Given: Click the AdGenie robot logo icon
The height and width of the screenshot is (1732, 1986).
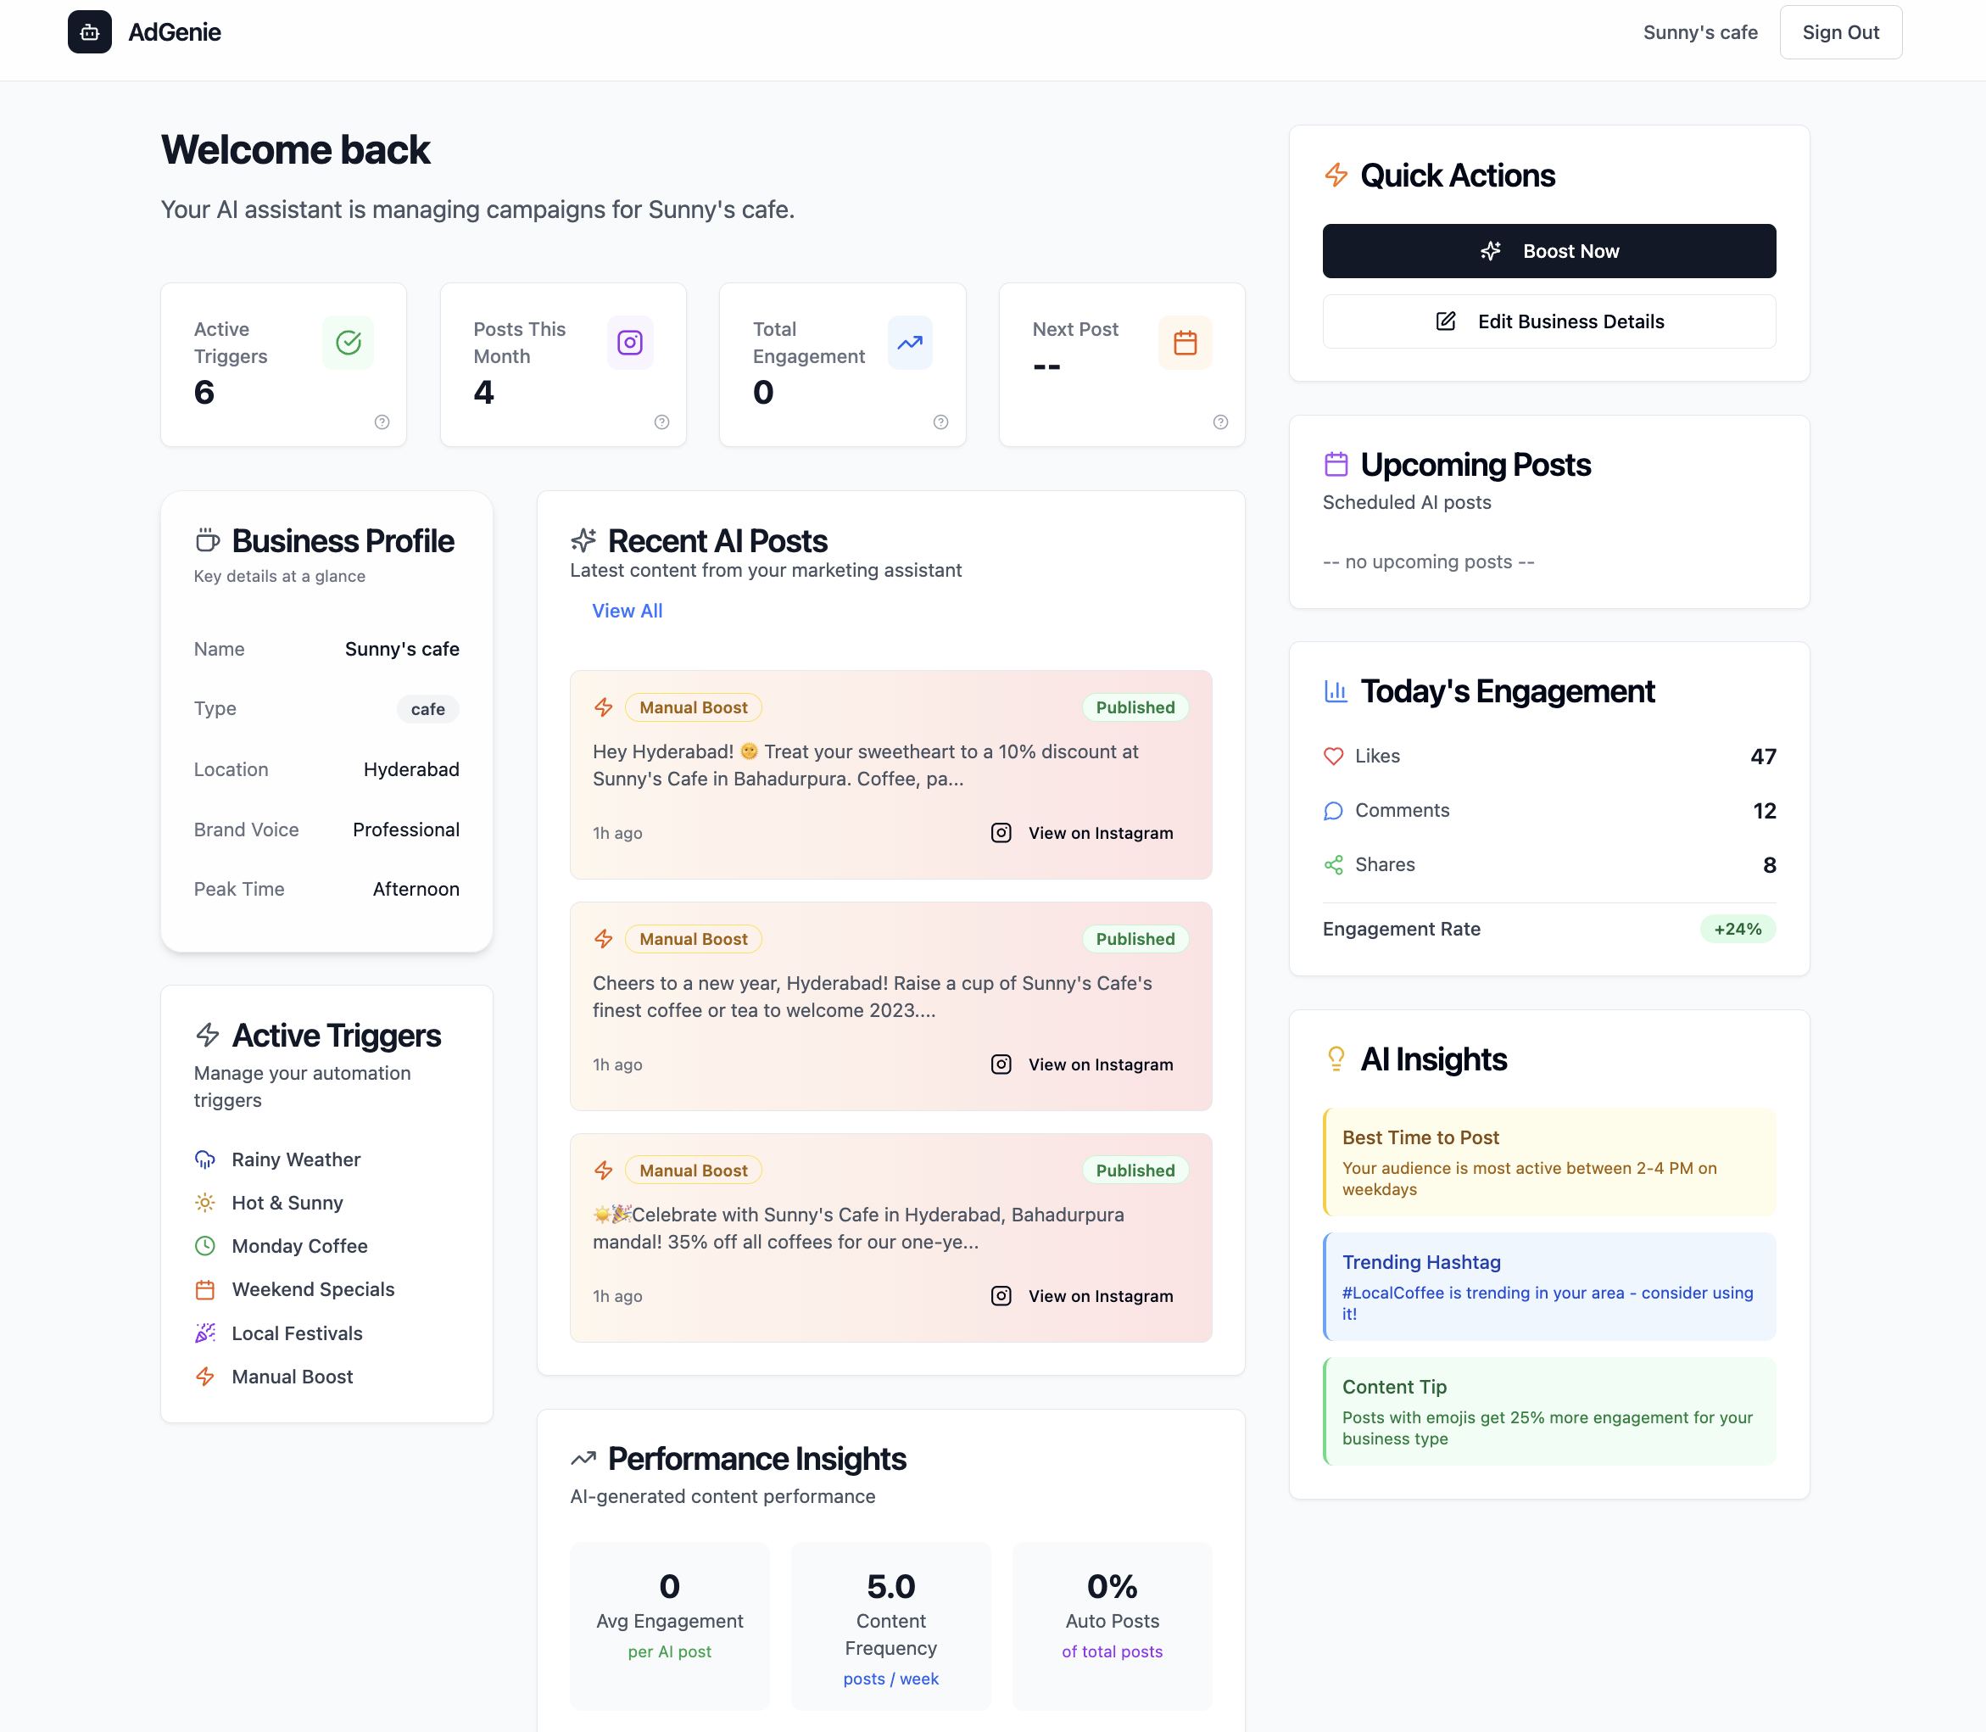Looking at the screenshot, I should tap(89, 32).
